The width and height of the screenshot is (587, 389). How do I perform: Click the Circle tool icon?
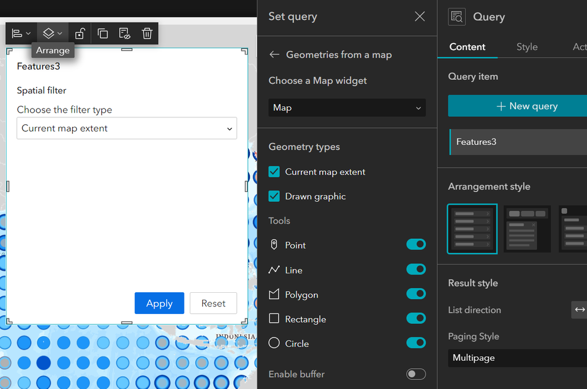click(274, 343)
